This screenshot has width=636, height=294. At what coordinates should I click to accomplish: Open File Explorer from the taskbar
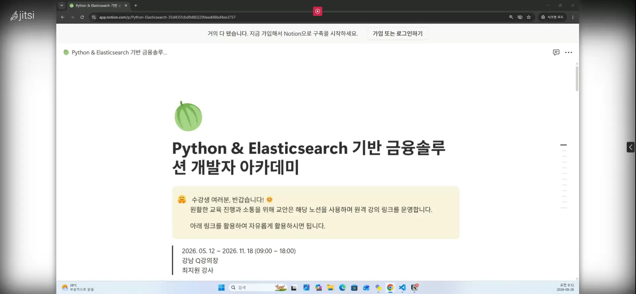[330, 288]
